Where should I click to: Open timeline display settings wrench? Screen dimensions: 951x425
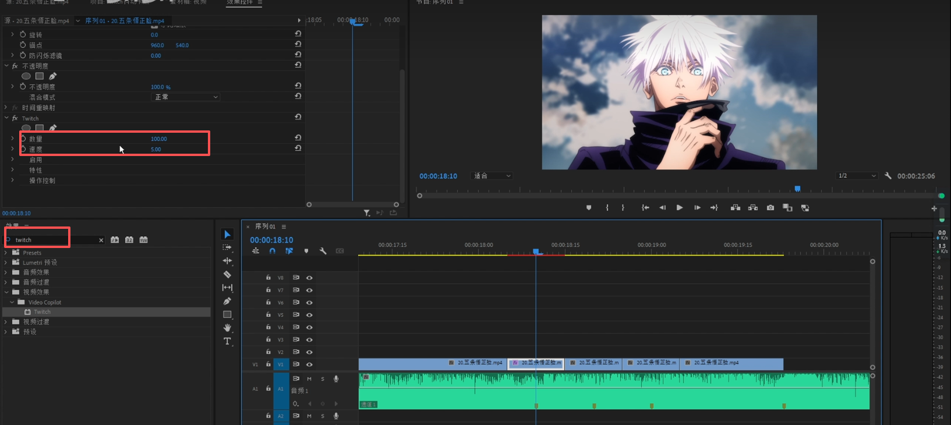(x=323, y=251)
